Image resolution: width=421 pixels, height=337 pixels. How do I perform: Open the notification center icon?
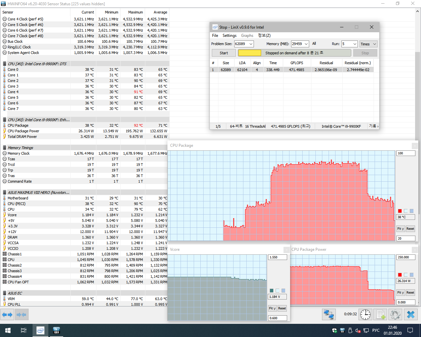point(410,330)
